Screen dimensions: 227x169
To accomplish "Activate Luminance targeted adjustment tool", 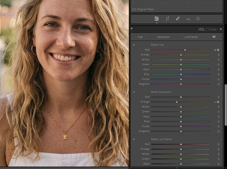I will (x=134, y=139).
